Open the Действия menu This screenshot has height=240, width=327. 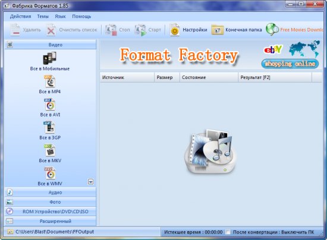[20, 16]
